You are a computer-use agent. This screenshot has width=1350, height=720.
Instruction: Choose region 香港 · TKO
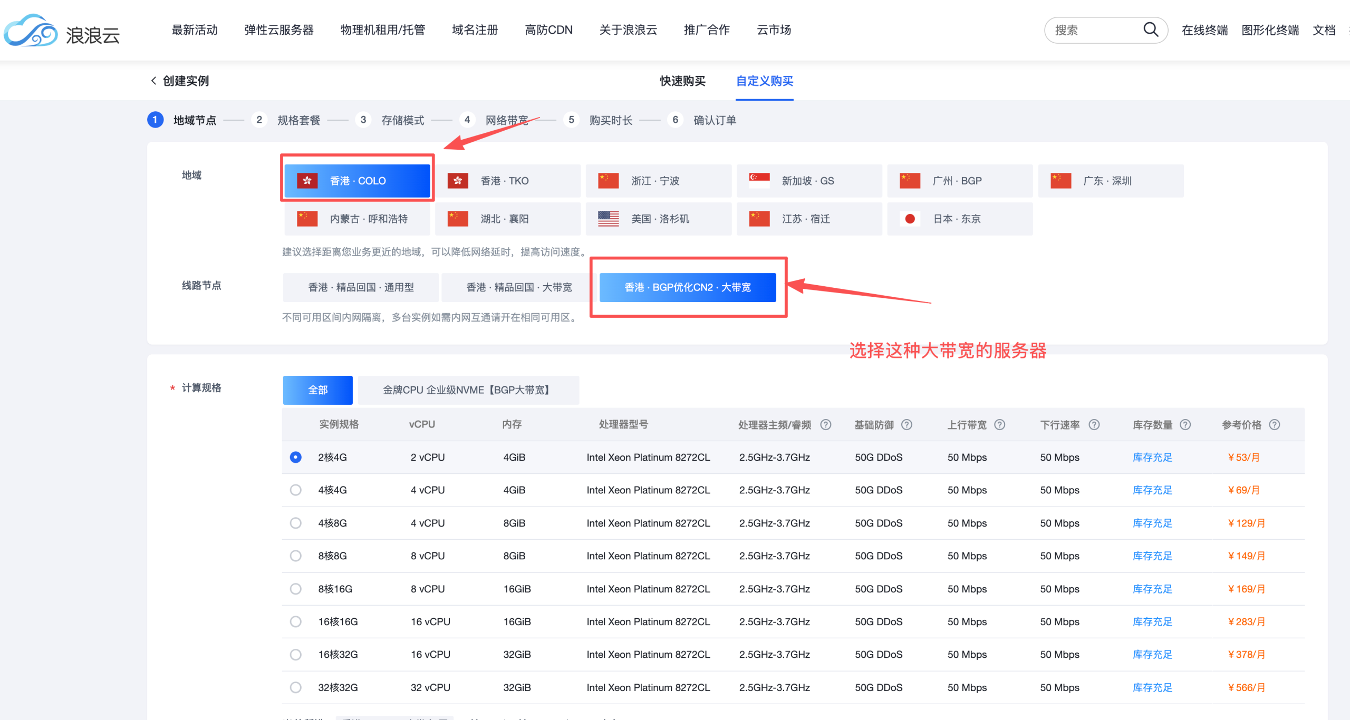click(508, 181)
